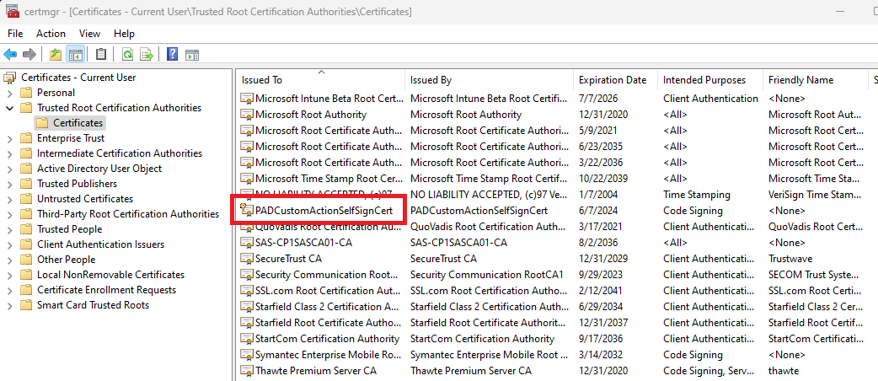Select the Other People folder
Screen dimensions: 878x381
tap(66, 260)
